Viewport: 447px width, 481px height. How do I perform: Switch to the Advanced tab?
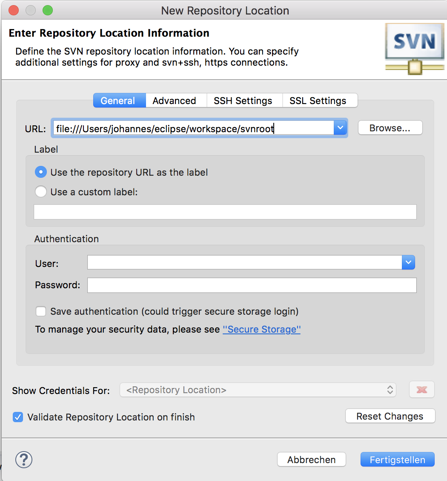click(174, 101)
